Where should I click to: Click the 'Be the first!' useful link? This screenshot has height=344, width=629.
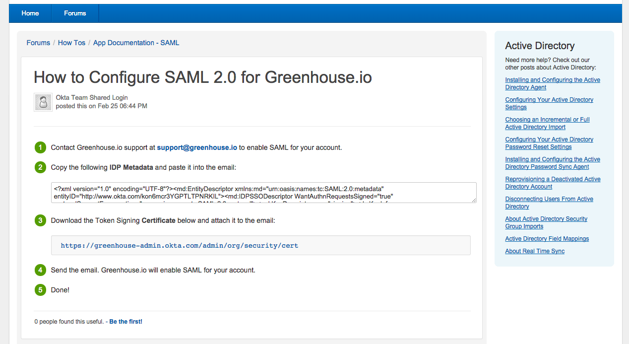[126, 322]
